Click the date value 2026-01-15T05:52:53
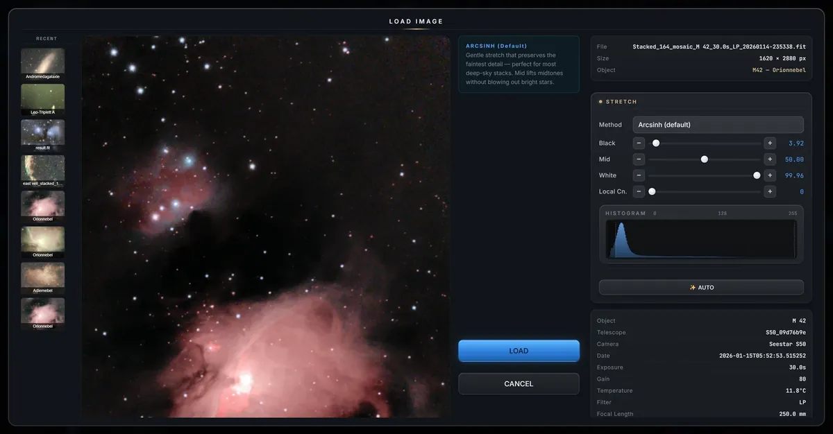 [x=762, y=356]
